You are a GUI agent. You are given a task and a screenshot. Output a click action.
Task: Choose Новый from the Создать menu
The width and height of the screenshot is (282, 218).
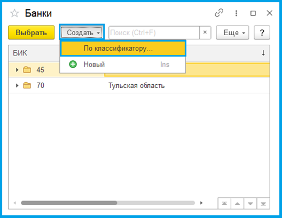click(x=123, y=64)
